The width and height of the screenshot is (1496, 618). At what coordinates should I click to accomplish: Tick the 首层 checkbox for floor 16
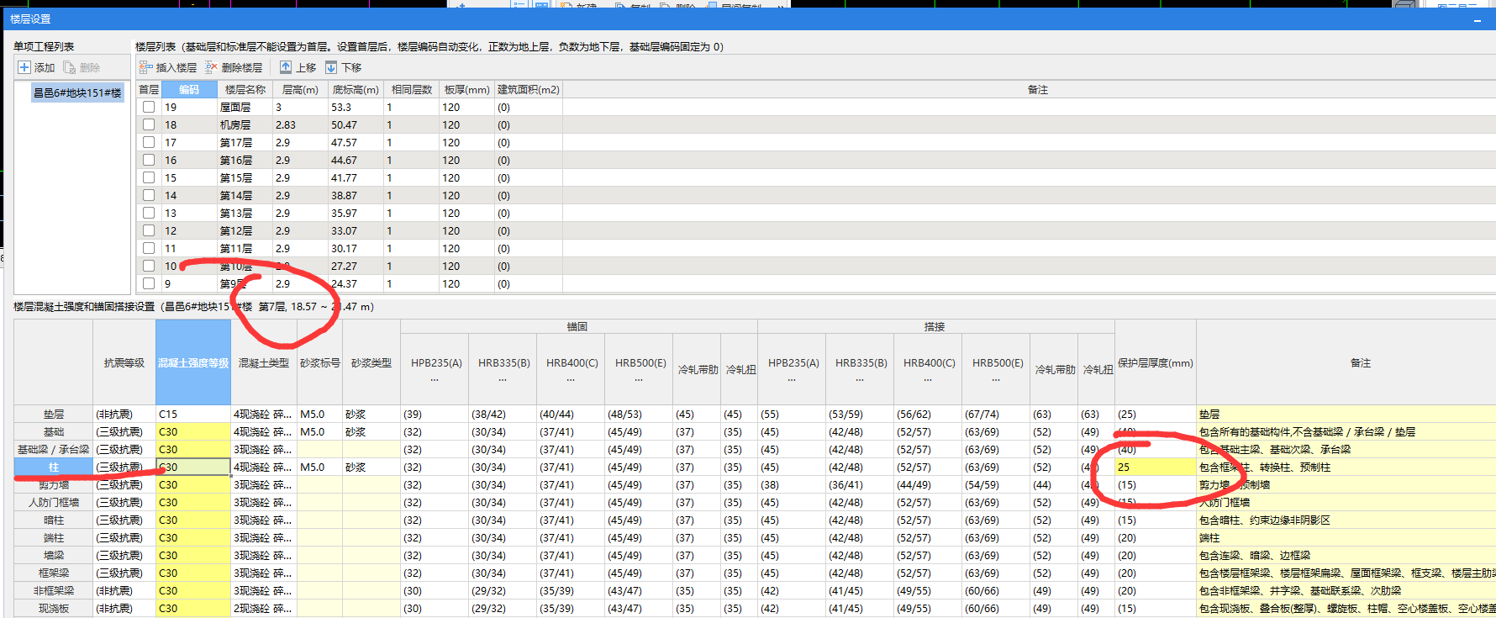click(x=149, y=160)
